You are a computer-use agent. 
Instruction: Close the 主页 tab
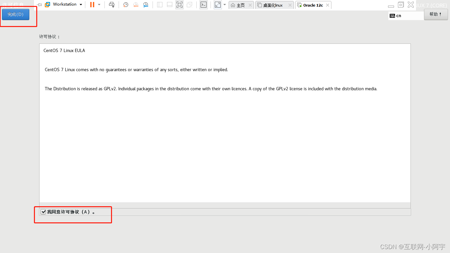tap(250, 5)
